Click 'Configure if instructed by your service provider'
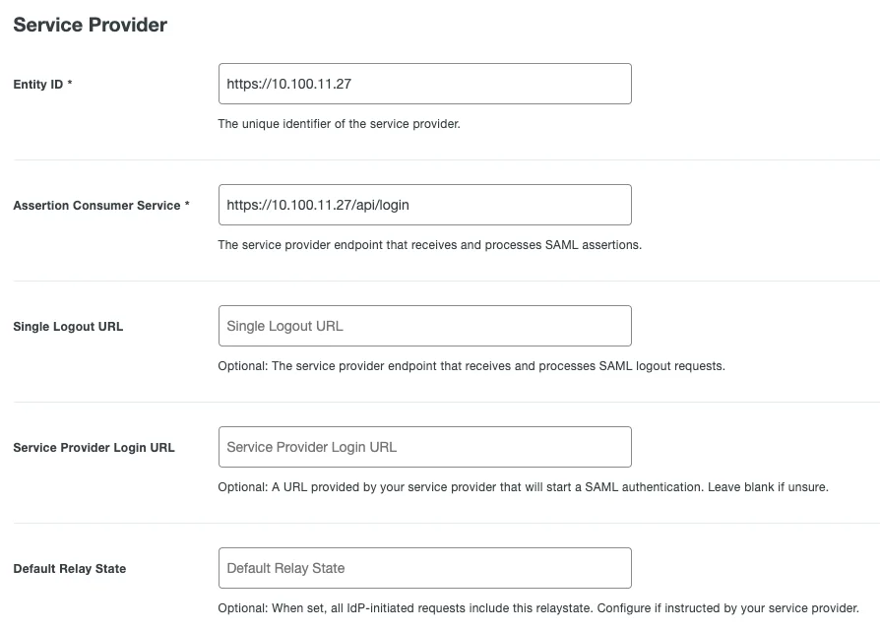Image resolution: width=880 pixels, height=630 pixels. pyautogui.click(x=727, y=608)
